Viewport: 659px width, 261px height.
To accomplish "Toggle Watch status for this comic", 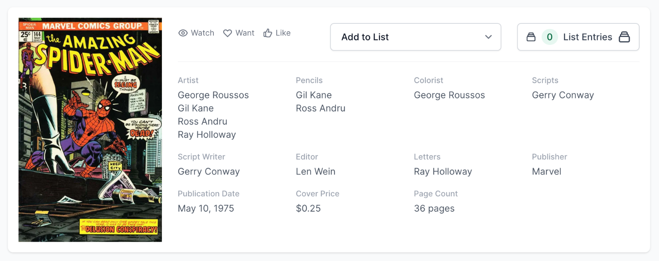I will [196, 33].
